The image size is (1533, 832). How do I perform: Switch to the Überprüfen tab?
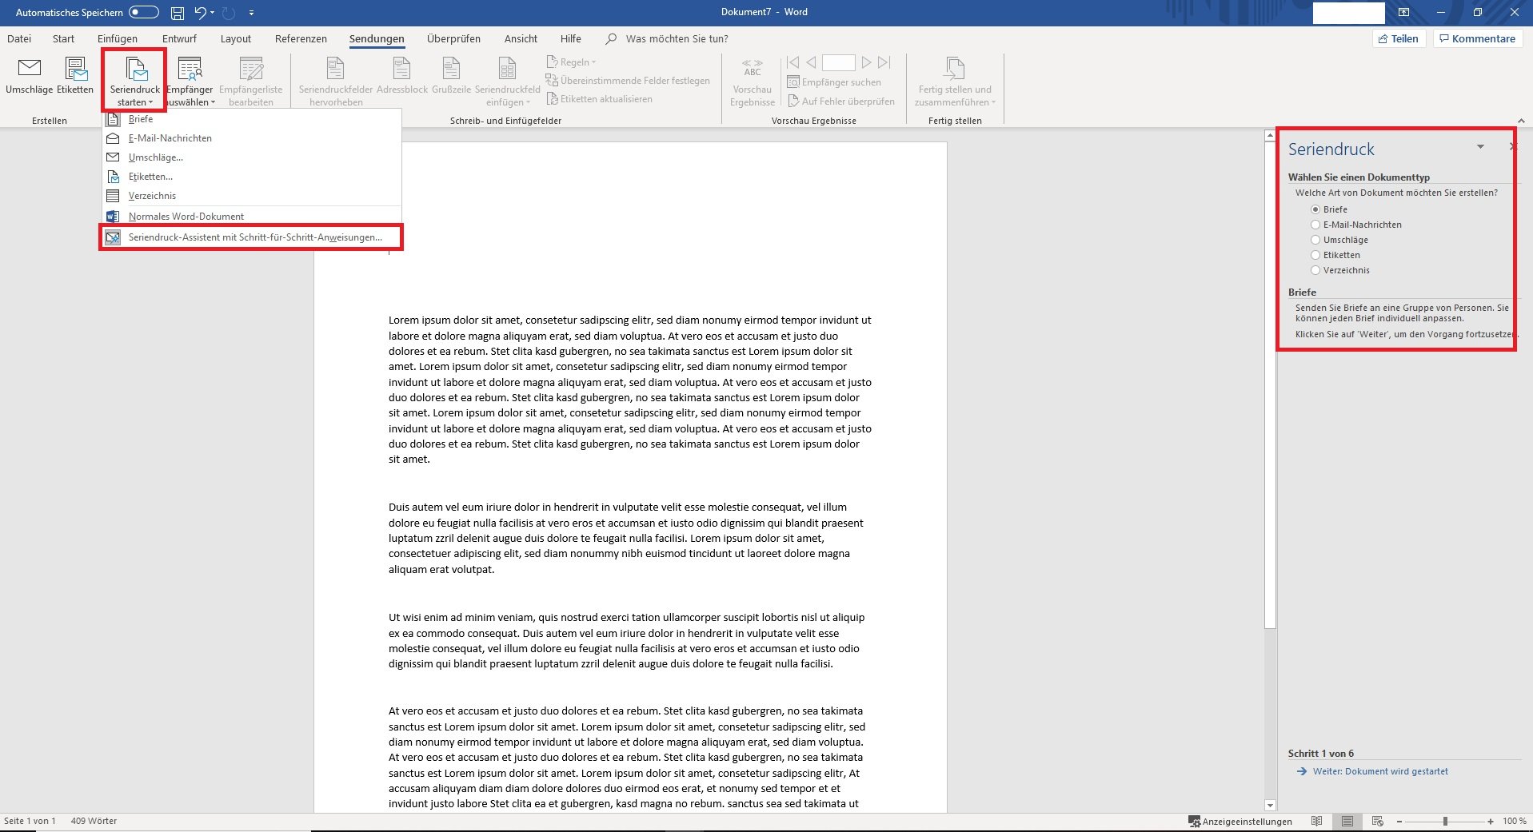click(x=453, y=38)
